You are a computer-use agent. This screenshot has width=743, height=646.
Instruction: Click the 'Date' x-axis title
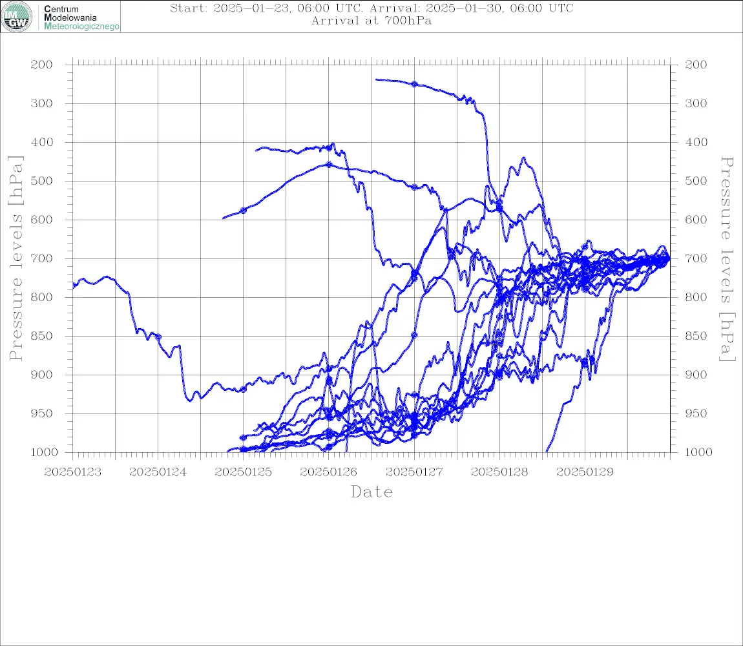[372, 492]
